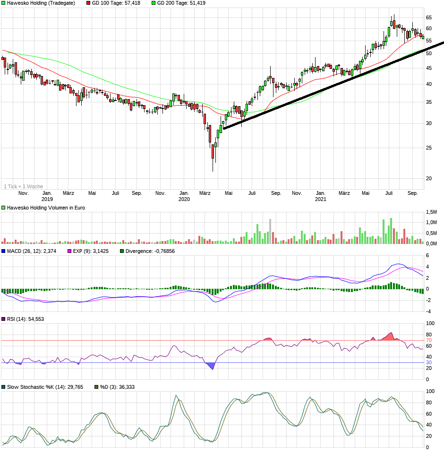Select the blue MACD indicator icon

click(3, 251)
